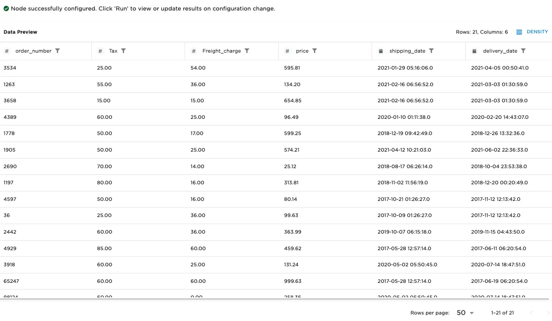
Task: Go to the next page arrow
Action: click(x=548, y=313)
